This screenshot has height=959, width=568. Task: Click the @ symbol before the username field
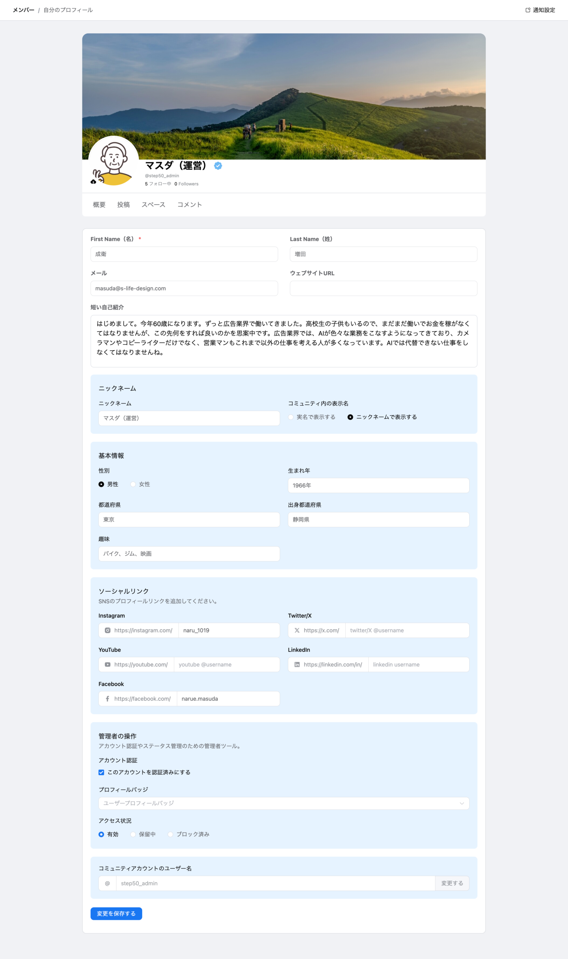coord(107,883)
